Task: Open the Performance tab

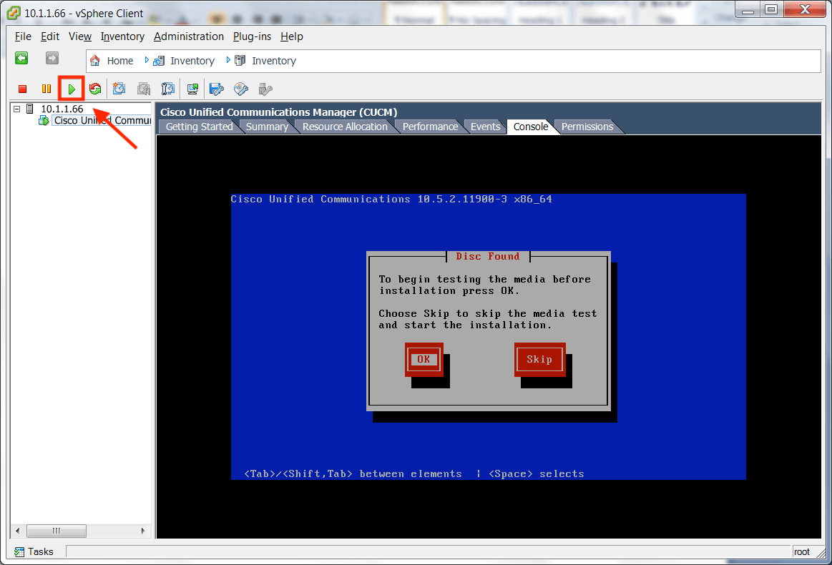Action: pyautogui.click(x=430, y=127)
